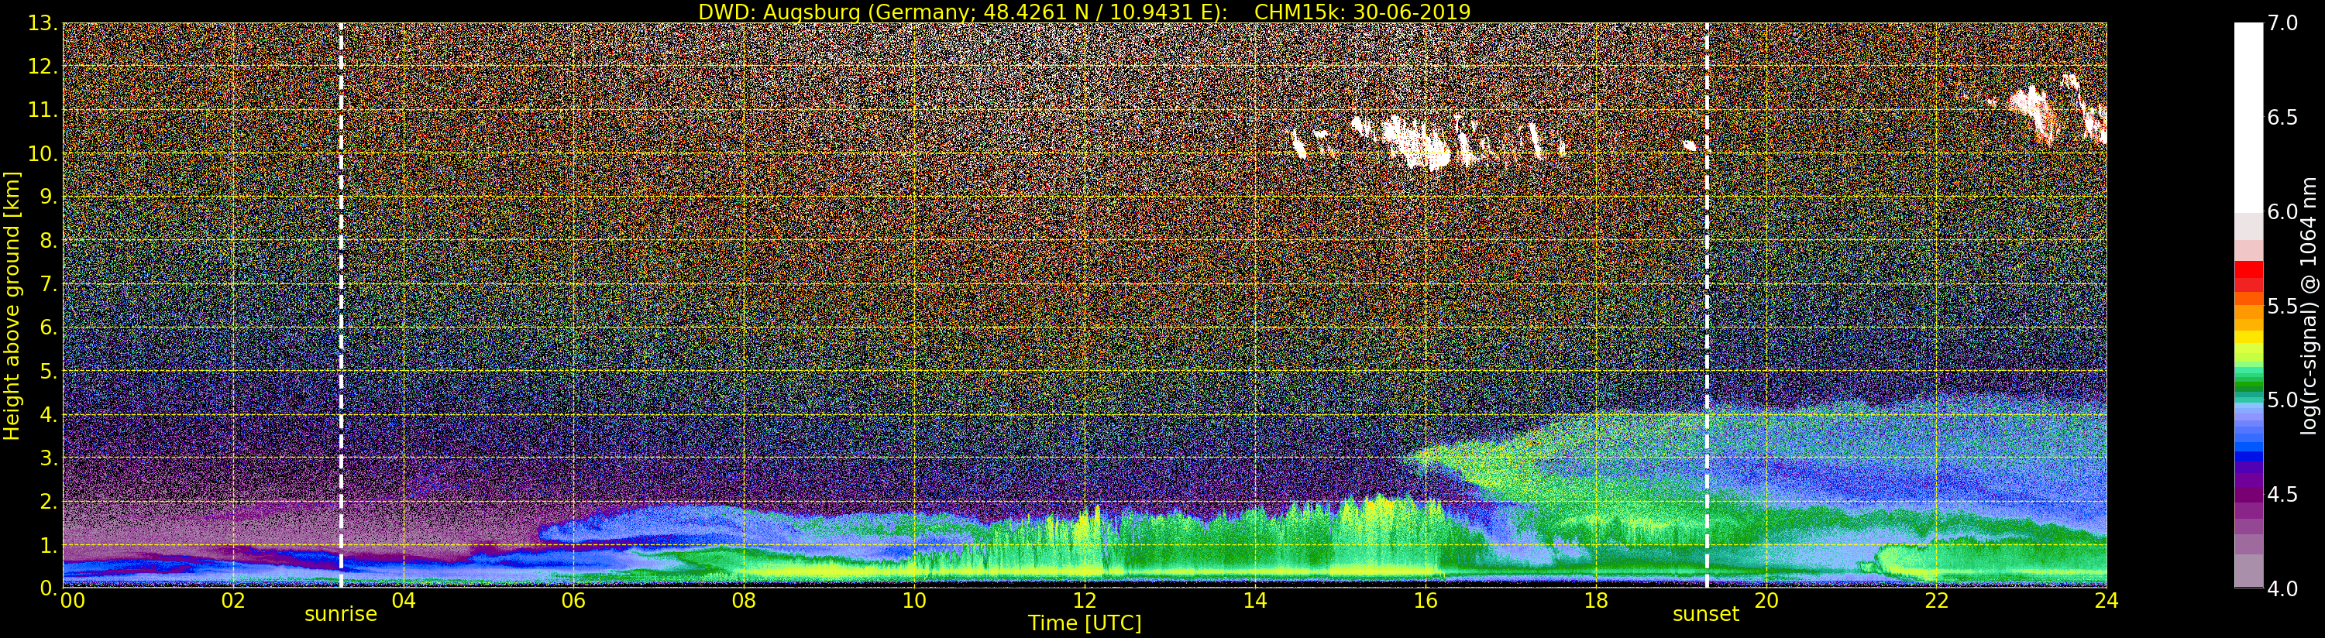Click the '14' time axis tick label
Viewport: 2325px width, 638px height.
coord(1255,601)
